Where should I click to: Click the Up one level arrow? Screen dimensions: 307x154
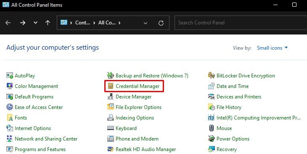[48, 23]
